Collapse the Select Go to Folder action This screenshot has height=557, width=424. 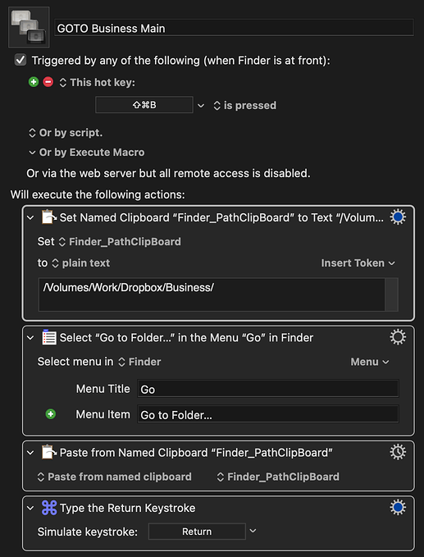(x=30, y=337)
